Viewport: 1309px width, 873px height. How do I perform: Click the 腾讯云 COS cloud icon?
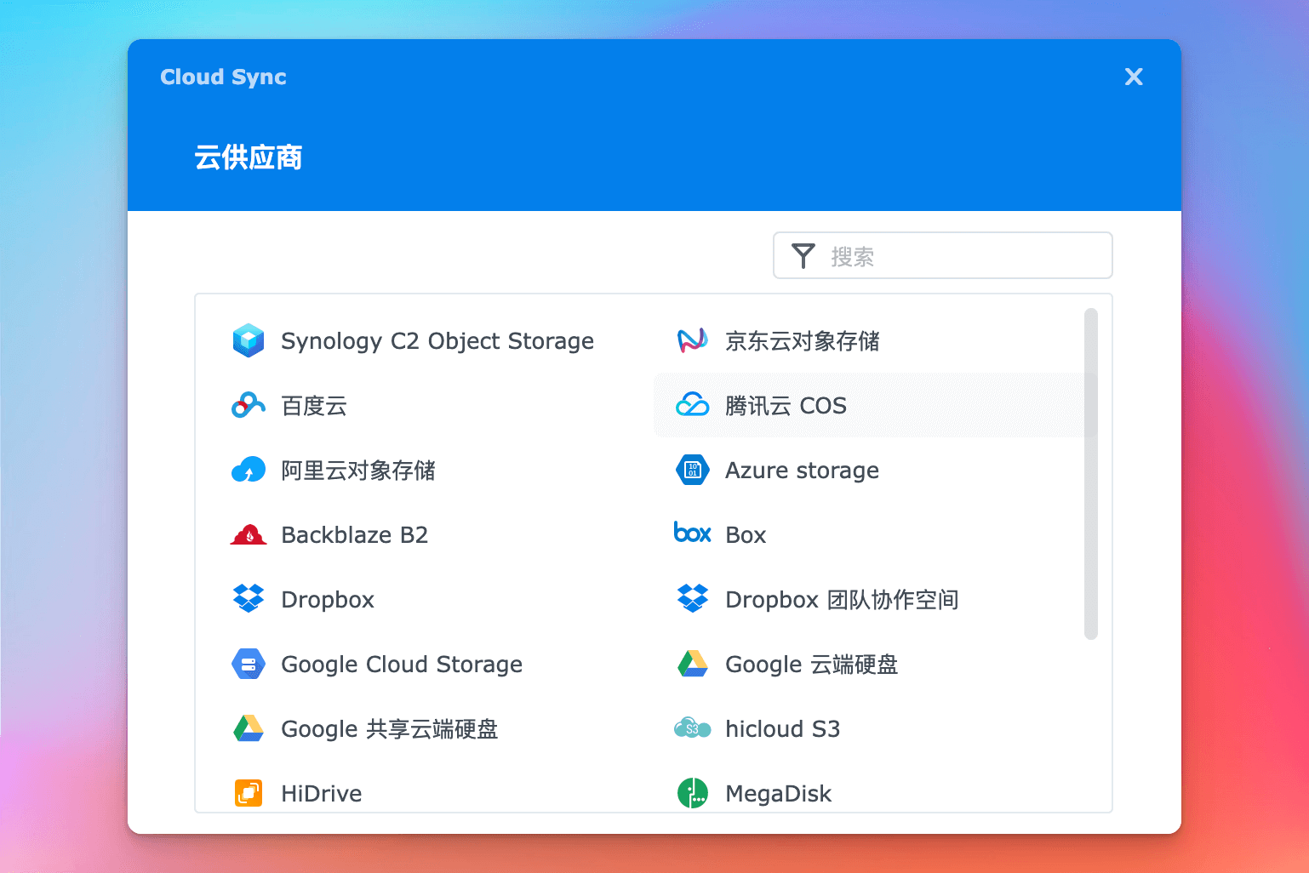coord(693,405)
